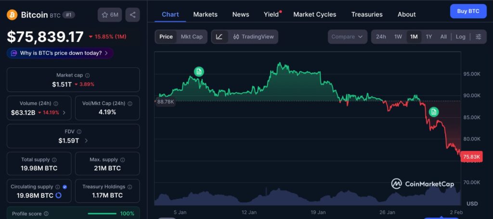Image resolution: width=493 pixels, height=219 pixels.
Task: Open the About tab
Action: pos(406,14)
